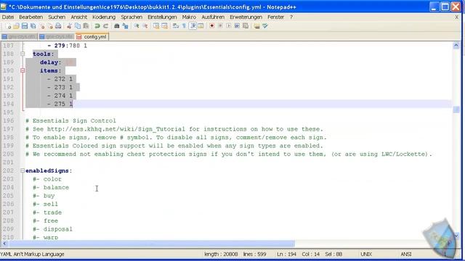
Task: Collapse the enabledSigns: fold marker
Action: (x=23, y=170)
